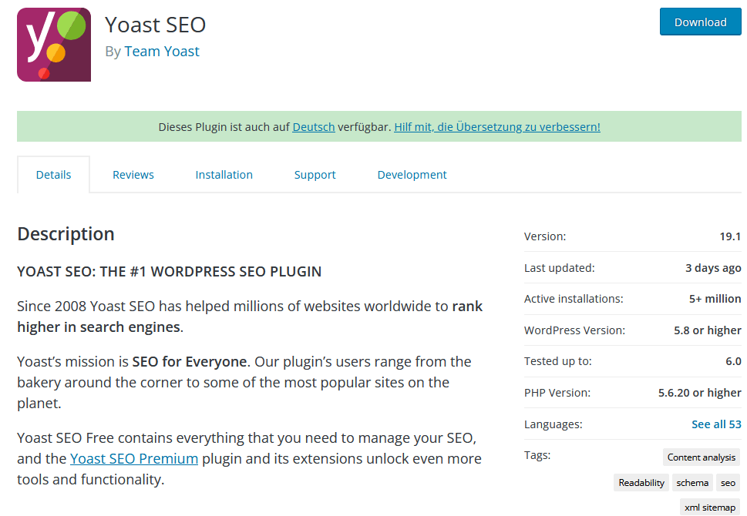The width and height of the screenshot is (747, 516).
Task: Open the seo tag
Action: click(x=728, y=483)
